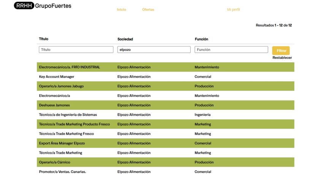The width and height of the screenshot is (312, 175).
Task: Reset filters via Restablecer link
Action: click(282, 58)
